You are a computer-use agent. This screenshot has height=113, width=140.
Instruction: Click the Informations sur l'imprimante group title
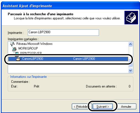[28, 77]
